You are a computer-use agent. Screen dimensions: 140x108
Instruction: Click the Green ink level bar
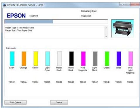tap(107, 59)
